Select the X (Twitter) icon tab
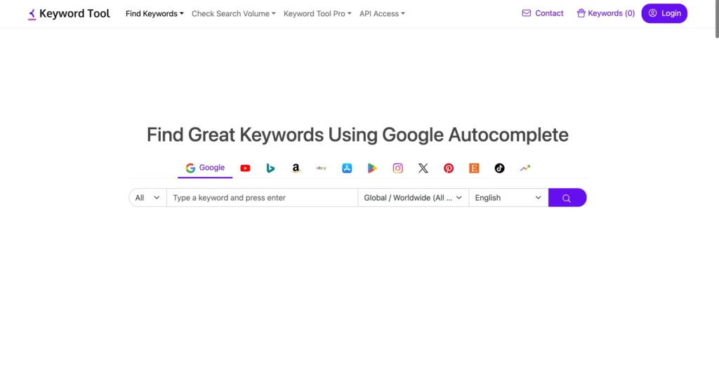The height and width of the screenshot is (374, 719). coord(423,168)
